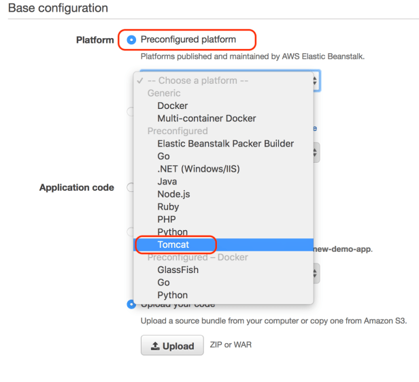Screen dimensions: 419x382
Task: Choose Elastic Beanstalk Packer Builder option
Action: (x=226, y=144)
